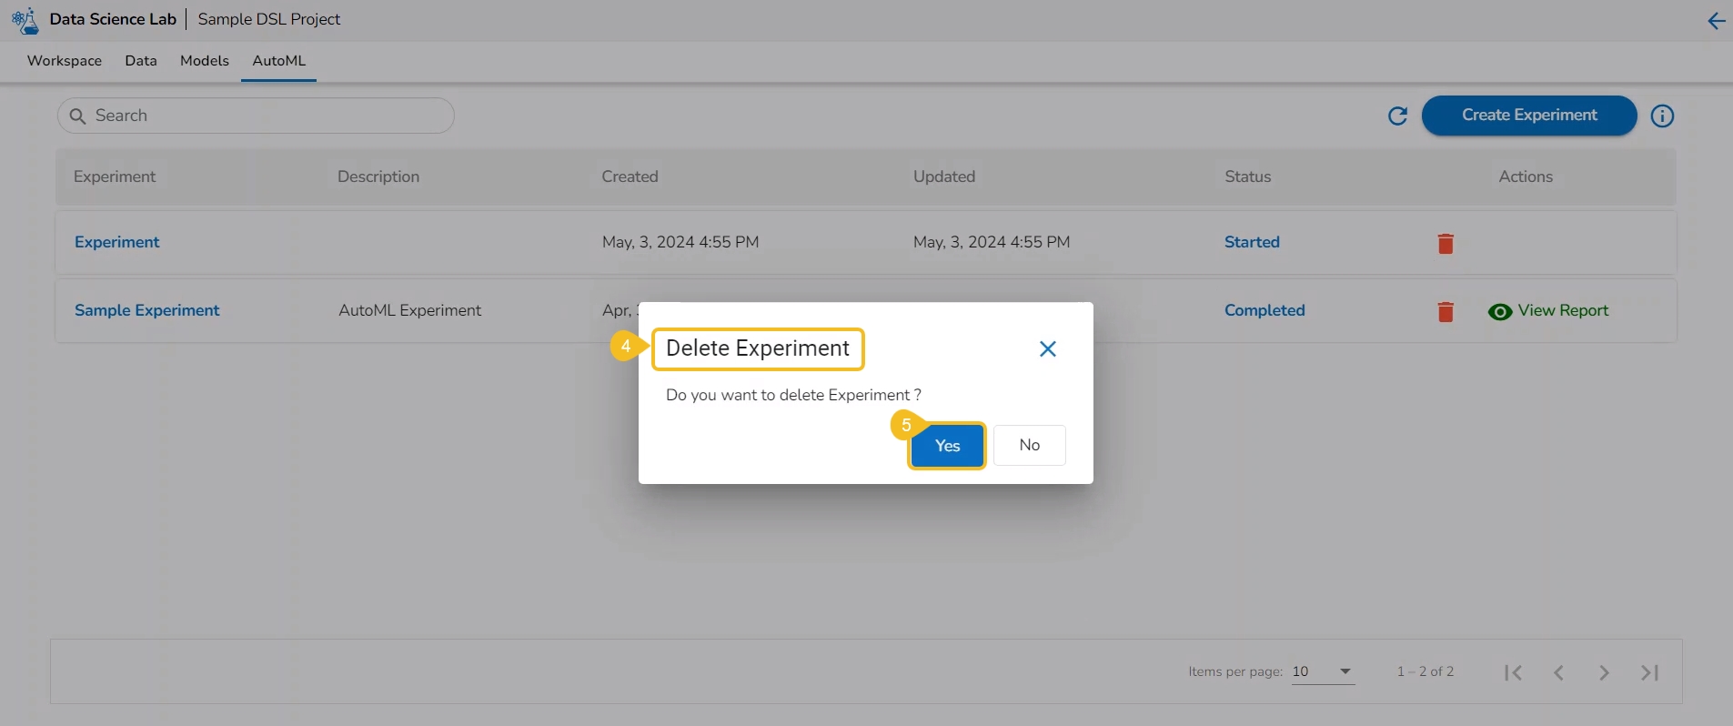1733x726 pixels.
Task: Click into the Search input field
Action: tap(264, 116)
